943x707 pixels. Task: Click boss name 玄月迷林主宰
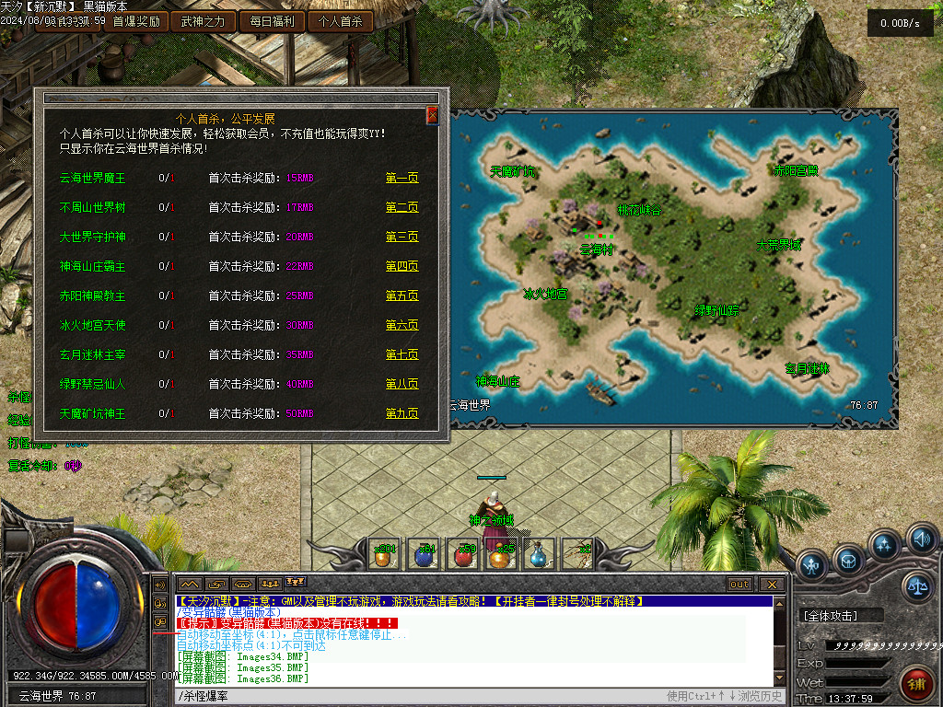click(93, 354)
